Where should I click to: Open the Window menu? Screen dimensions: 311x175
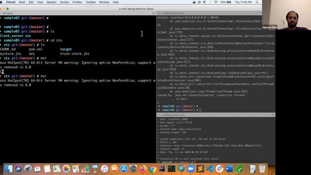point(104,2)
